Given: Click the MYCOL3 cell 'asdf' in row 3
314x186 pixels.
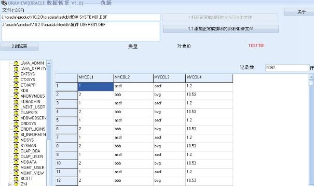Looking at the screenshot, I should click(169, 104).
